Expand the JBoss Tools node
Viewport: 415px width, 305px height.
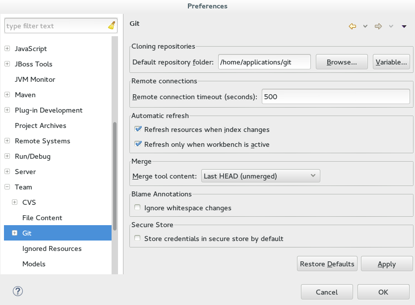coord(7,64)
